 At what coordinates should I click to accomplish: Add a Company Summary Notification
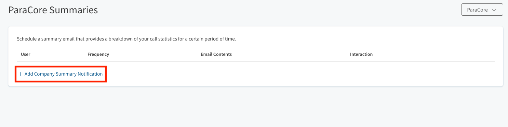[61, 74]
